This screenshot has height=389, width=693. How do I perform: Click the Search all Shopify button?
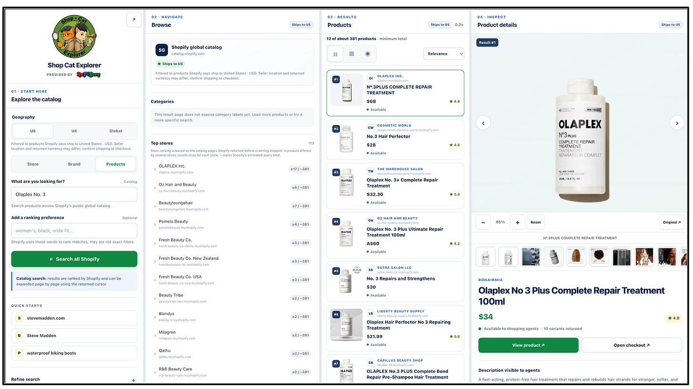74,259
